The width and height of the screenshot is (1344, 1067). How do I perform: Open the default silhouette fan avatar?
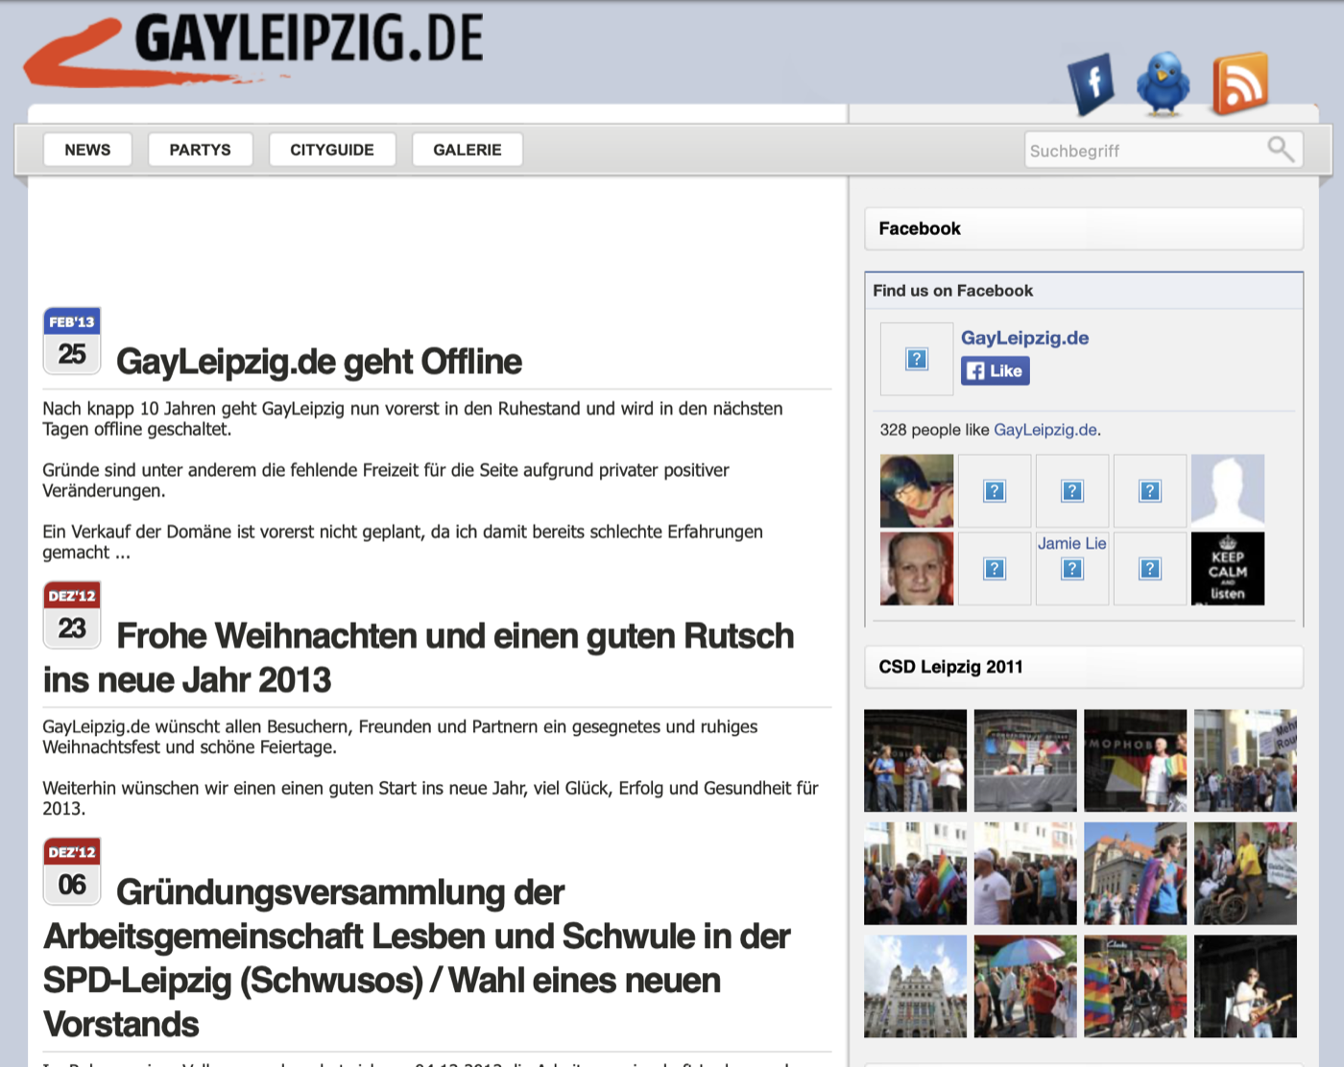tap(1228, 491)
